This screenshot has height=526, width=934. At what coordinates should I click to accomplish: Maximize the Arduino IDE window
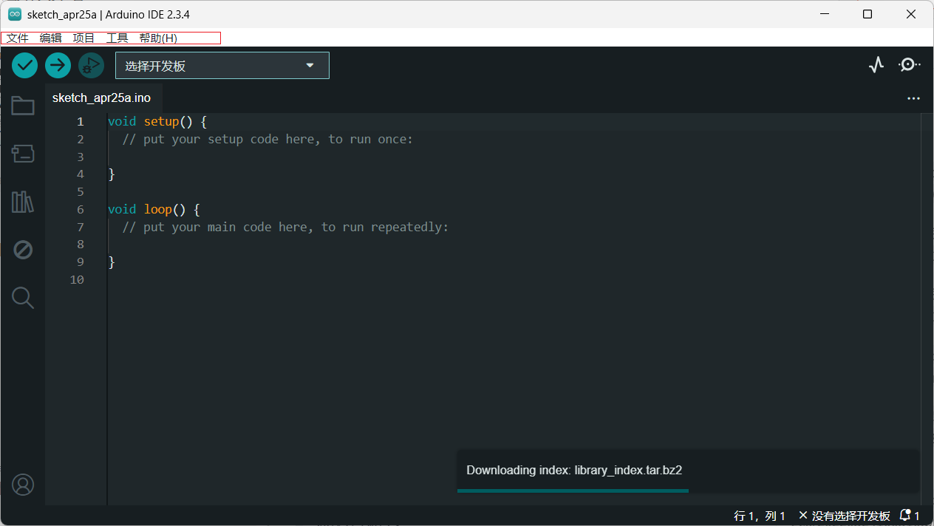[x=867, y=14]
